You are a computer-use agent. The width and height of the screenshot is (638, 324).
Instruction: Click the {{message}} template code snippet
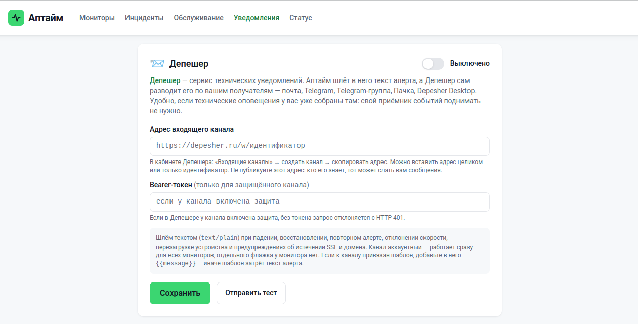tap(176, 263)
